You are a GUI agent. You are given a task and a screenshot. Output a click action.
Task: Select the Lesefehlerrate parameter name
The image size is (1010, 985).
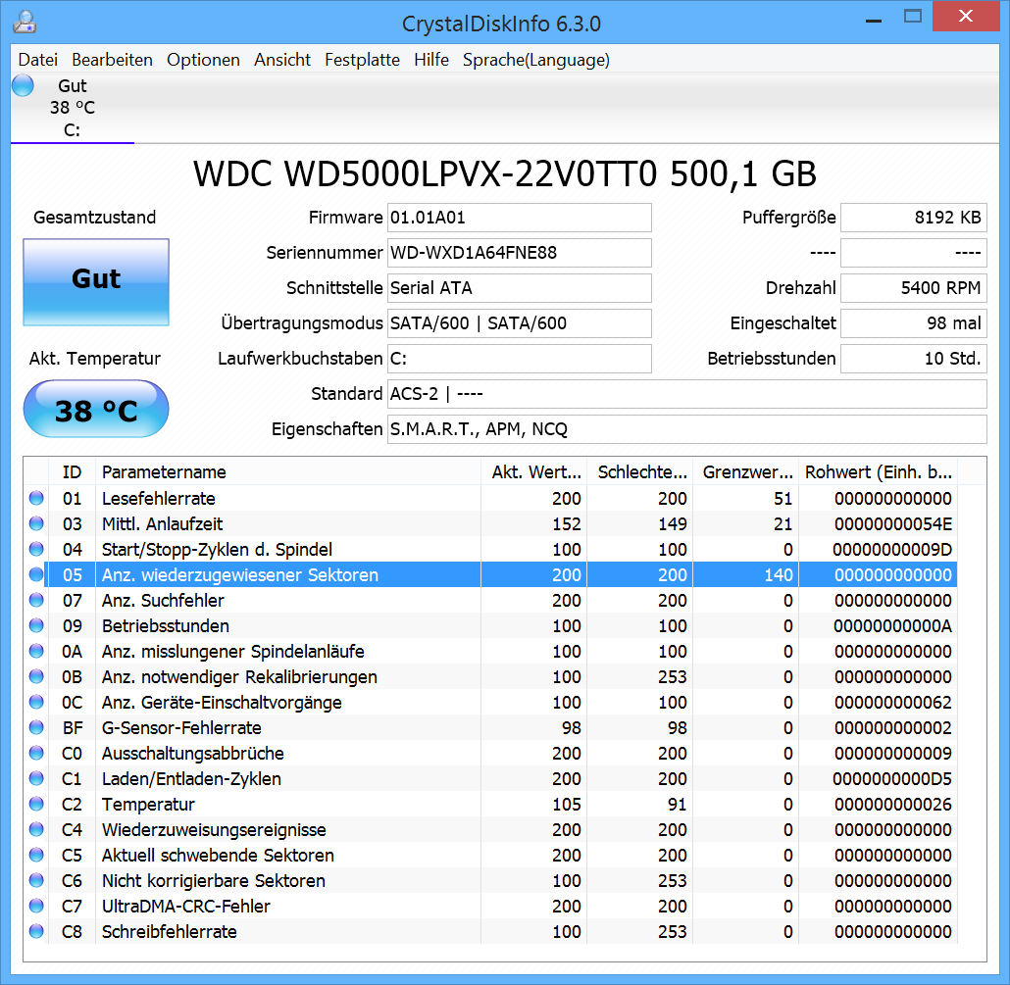[159, 498]
